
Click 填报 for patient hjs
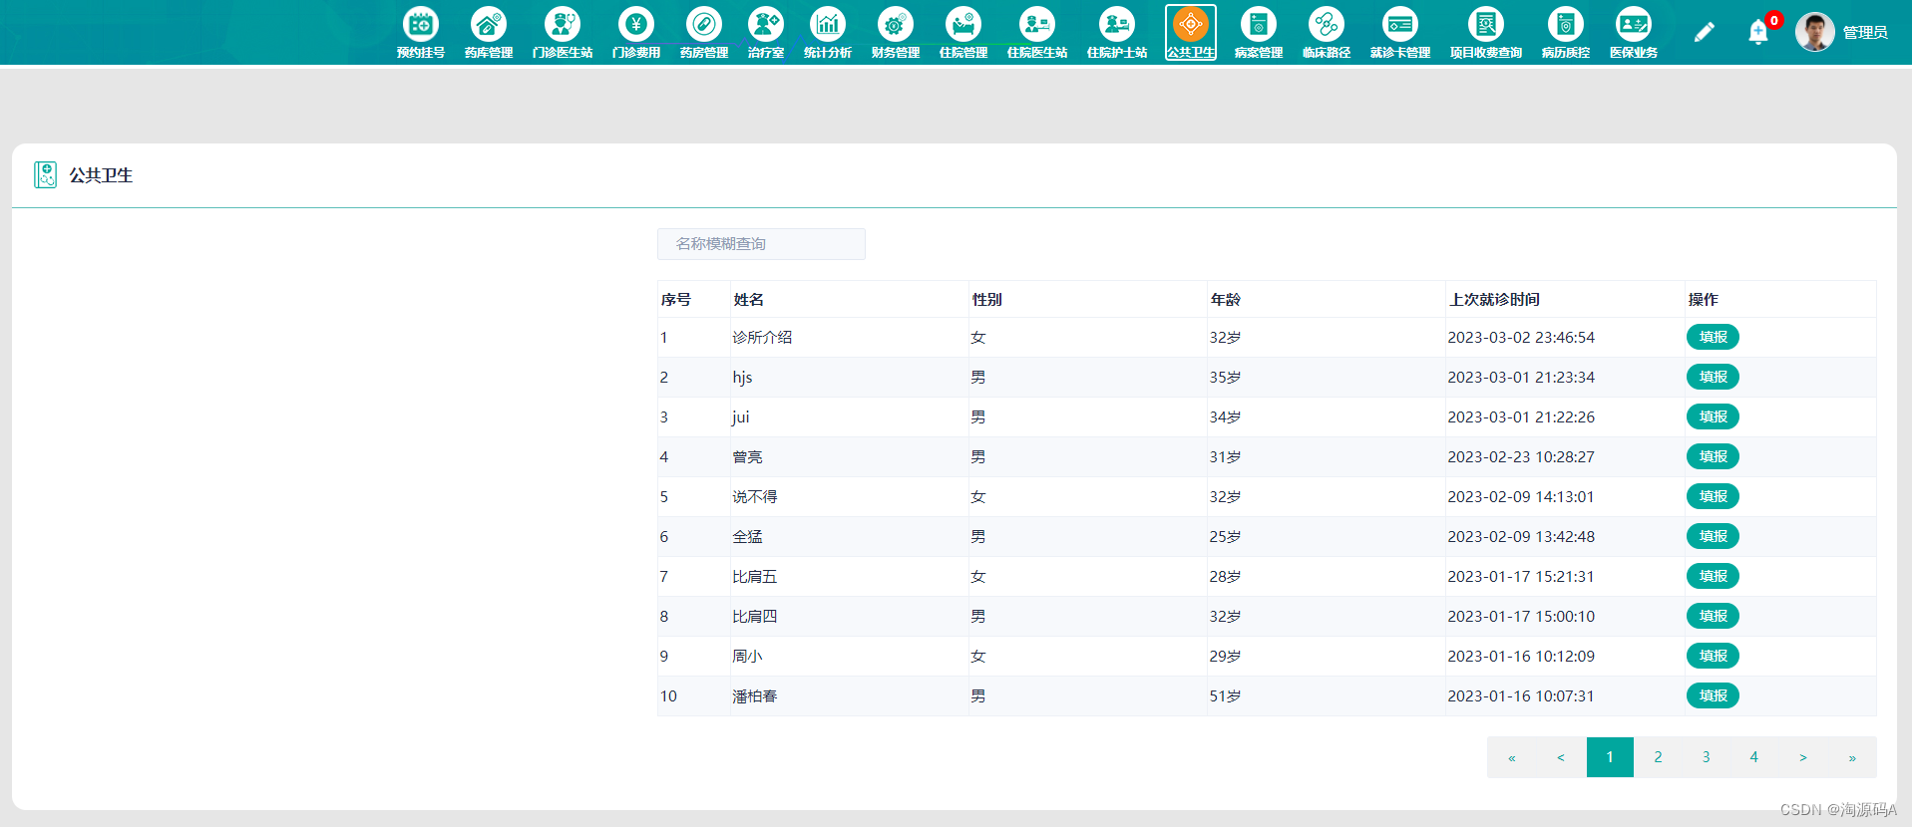[1713, 377]
